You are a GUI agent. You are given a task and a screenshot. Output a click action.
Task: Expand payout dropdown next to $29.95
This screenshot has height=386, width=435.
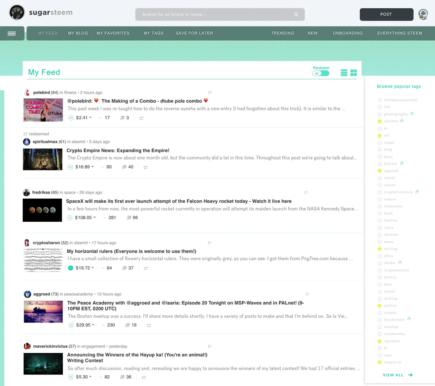pos(93,325)
